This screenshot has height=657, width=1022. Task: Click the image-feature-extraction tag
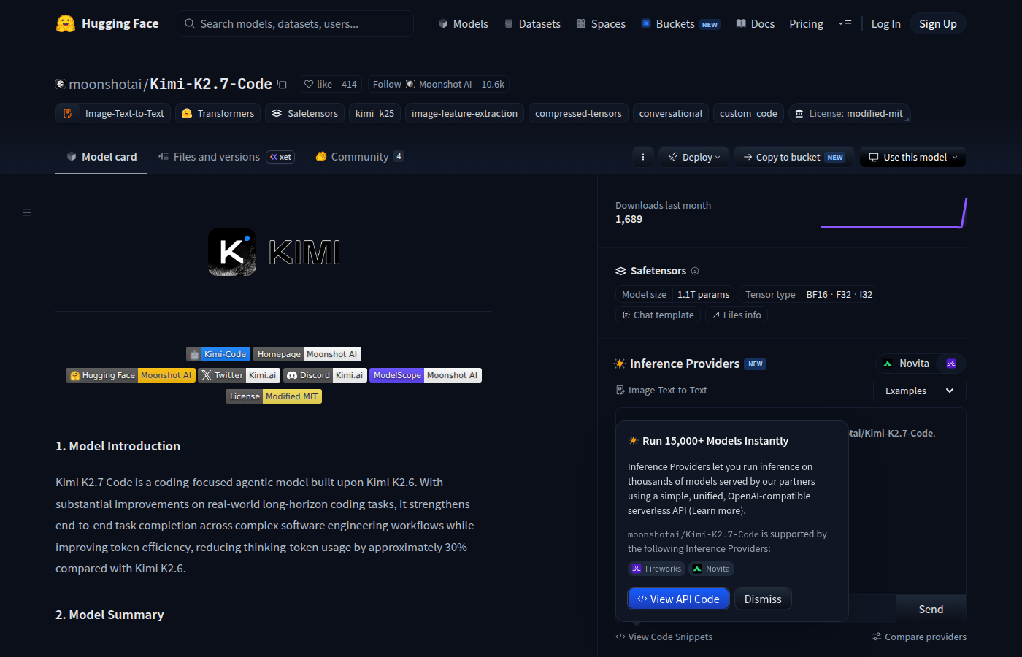click(464, 113)
